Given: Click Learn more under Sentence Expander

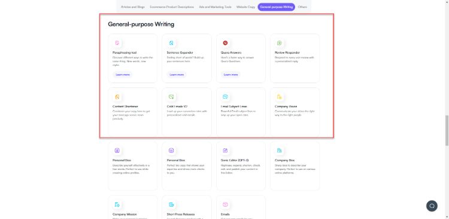Looking at the screenshot, I should point(177,74).
